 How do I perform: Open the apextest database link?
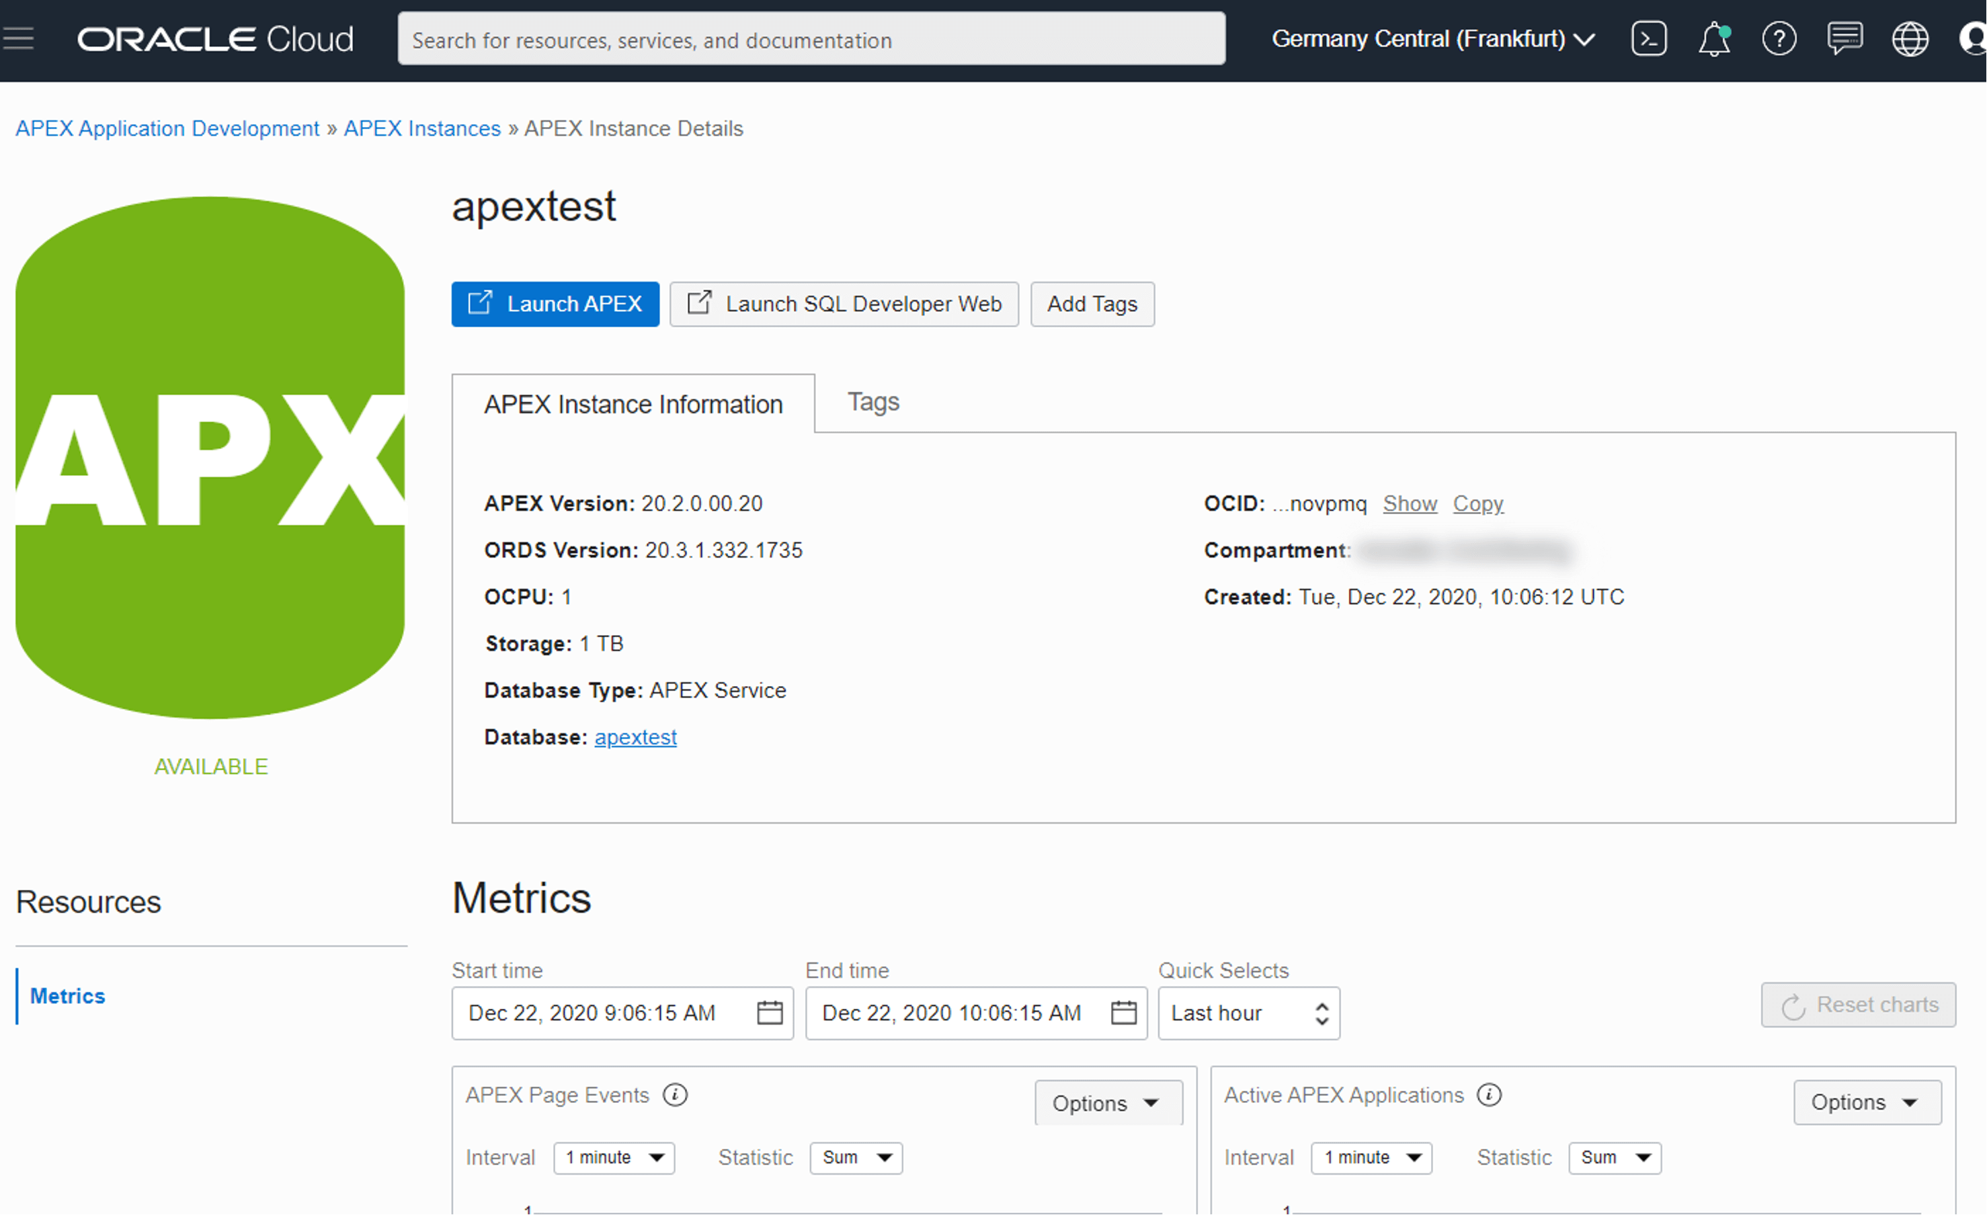635,737
